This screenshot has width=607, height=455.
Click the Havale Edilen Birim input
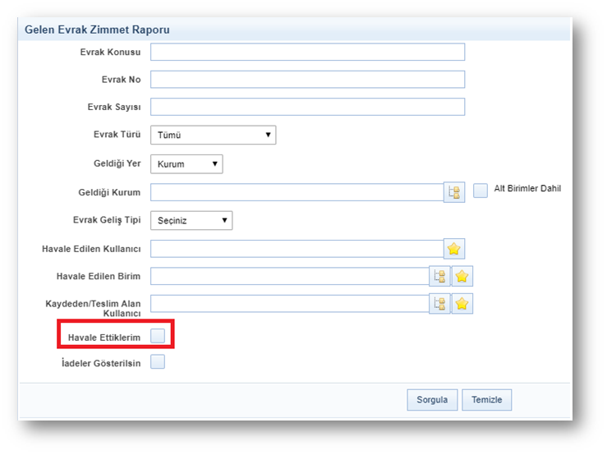[289, 277]
